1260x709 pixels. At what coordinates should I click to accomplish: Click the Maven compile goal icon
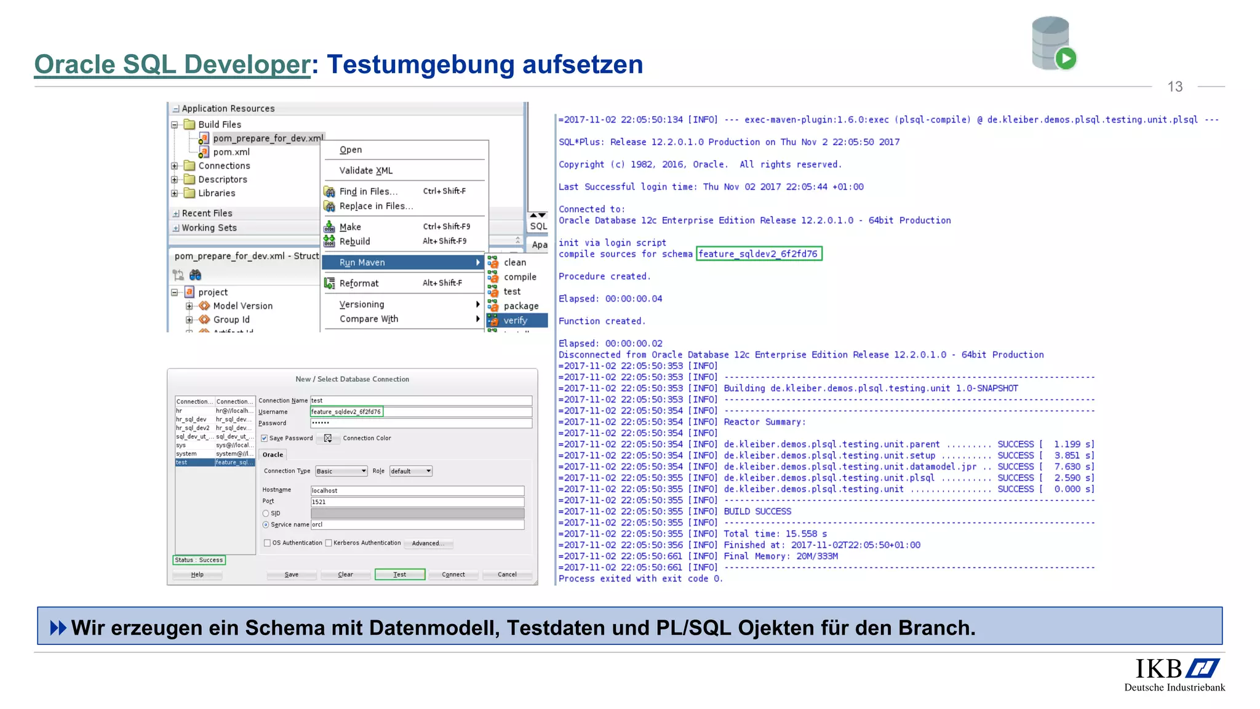coord(493,277)
